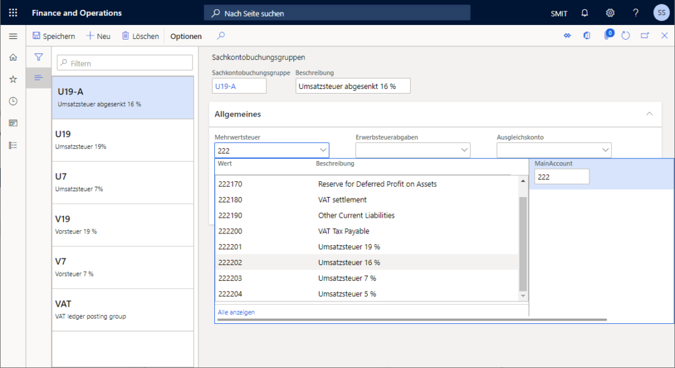Click the lookup scroll down arrow
Viewport: 675px width, 368px height.
(523, 295)
